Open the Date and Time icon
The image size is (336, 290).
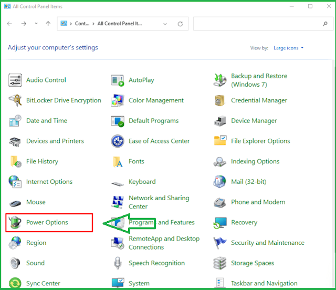click(x=15, y=121)
